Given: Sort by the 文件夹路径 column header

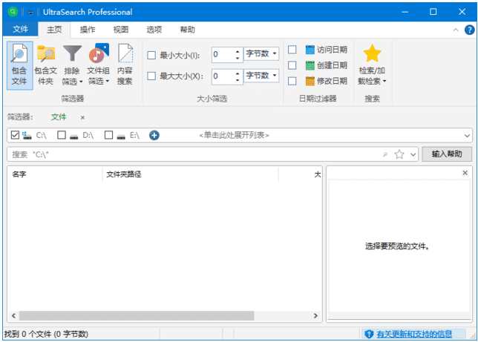Looking at the screenshot, I should click(191, 174).
